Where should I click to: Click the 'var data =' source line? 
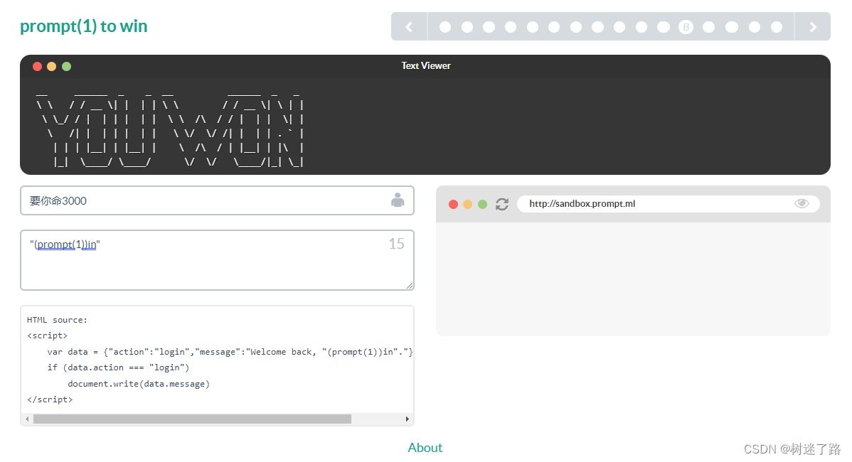pyautogui.click(x=230, y=352)
